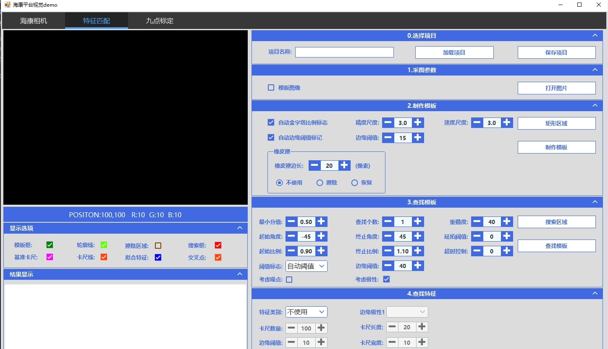Click the 制作模板 button
The width and height of the screenshot is (608, 349).
coord(556,147)
